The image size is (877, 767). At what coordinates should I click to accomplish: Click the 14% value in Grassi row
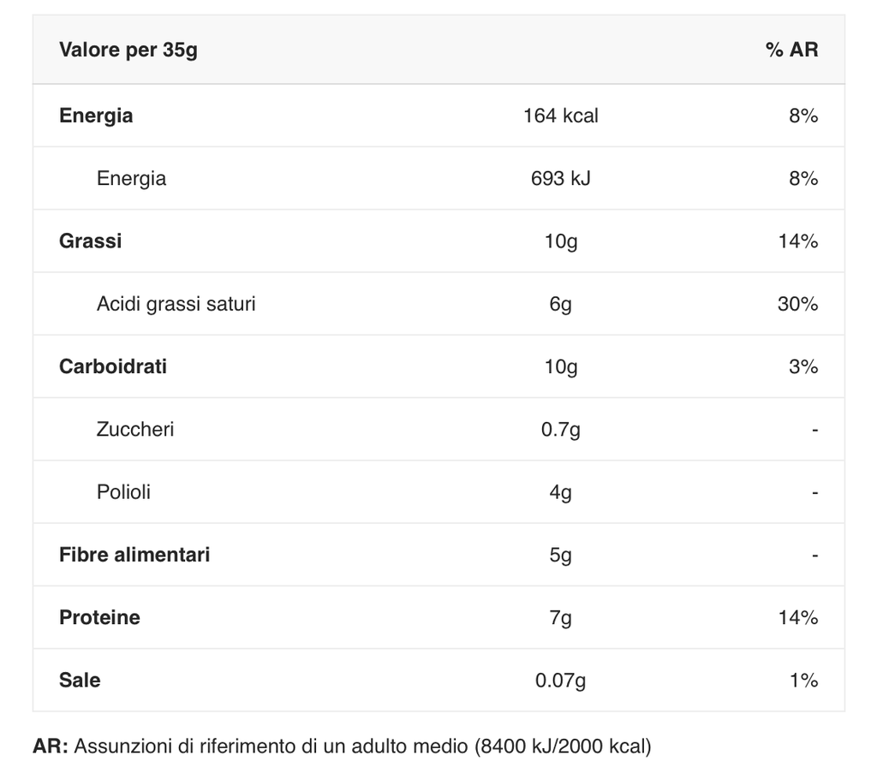(x=797, y=241)
